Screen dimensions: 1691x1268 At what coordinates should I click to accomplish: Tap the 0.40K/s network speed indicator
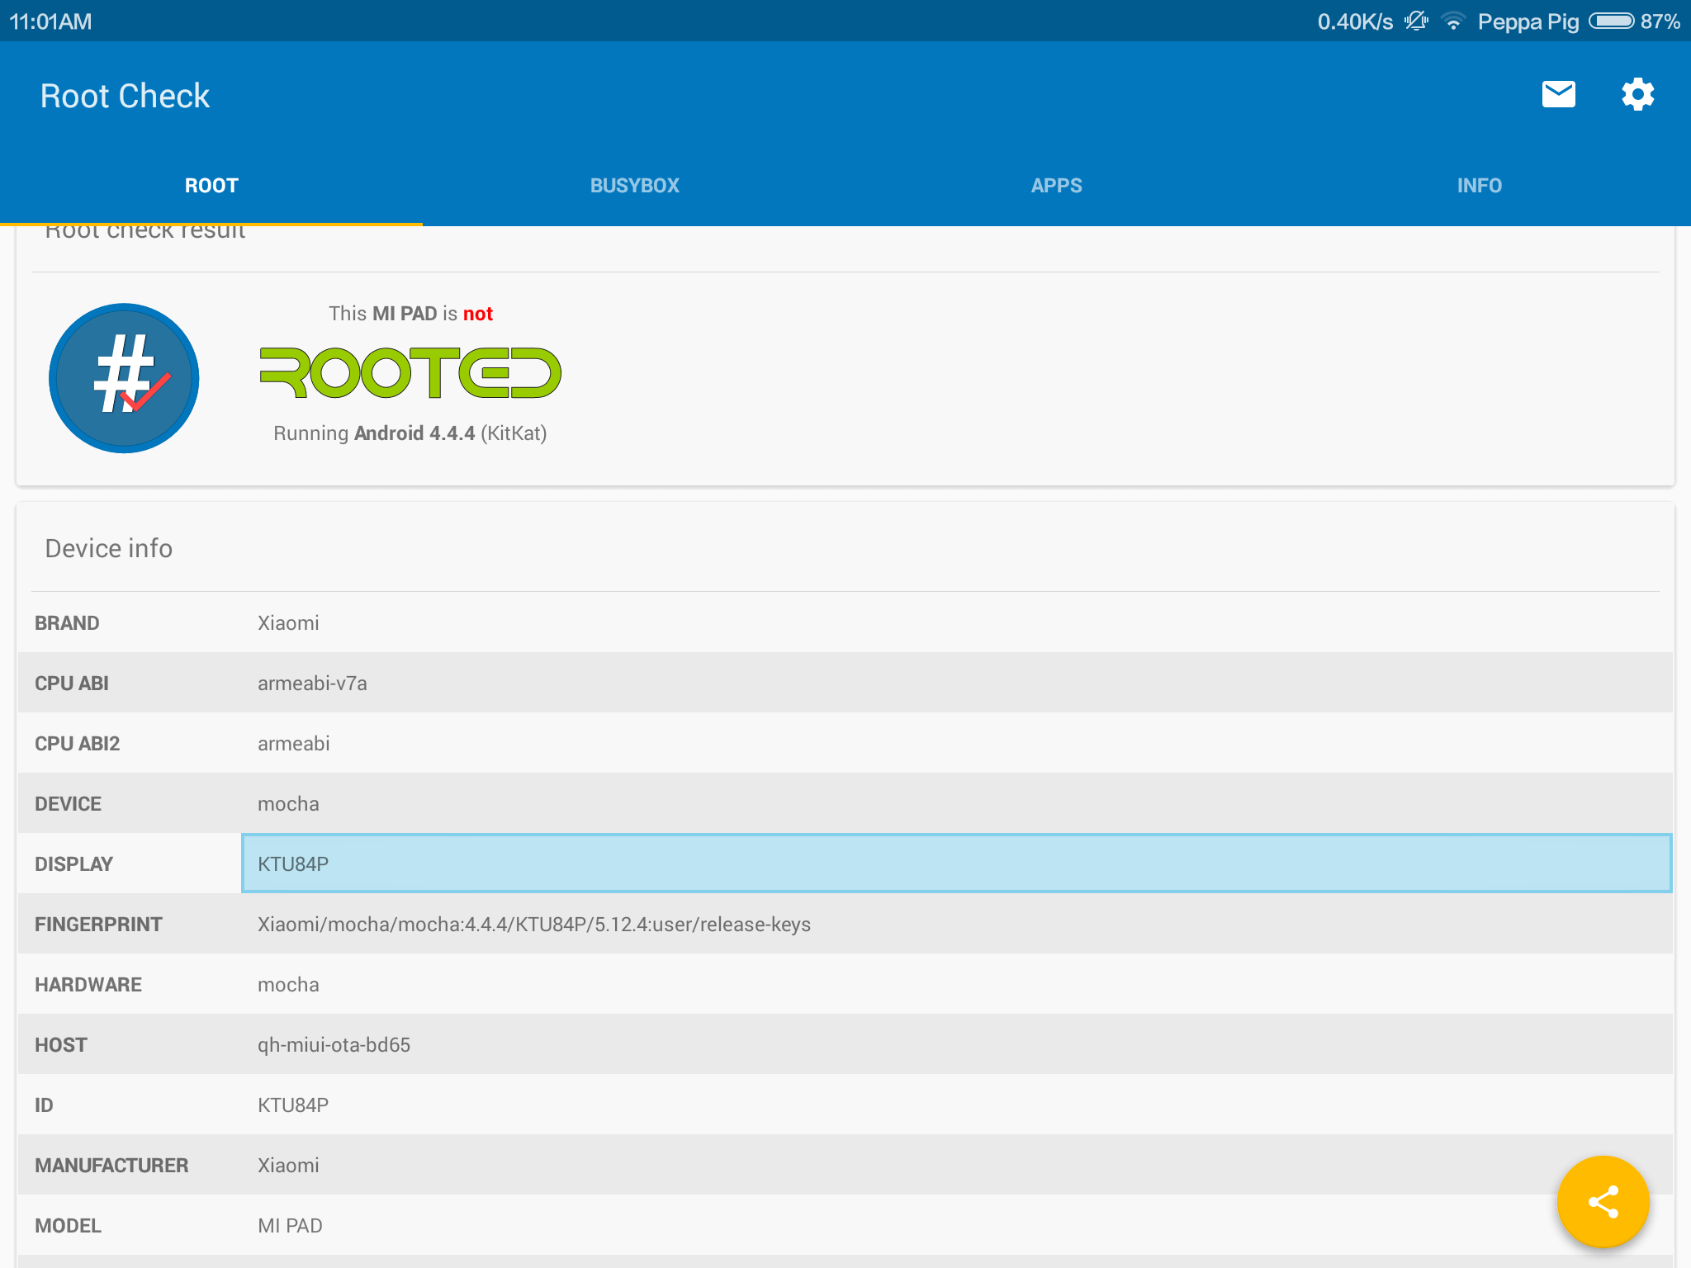pos(1355,22)
